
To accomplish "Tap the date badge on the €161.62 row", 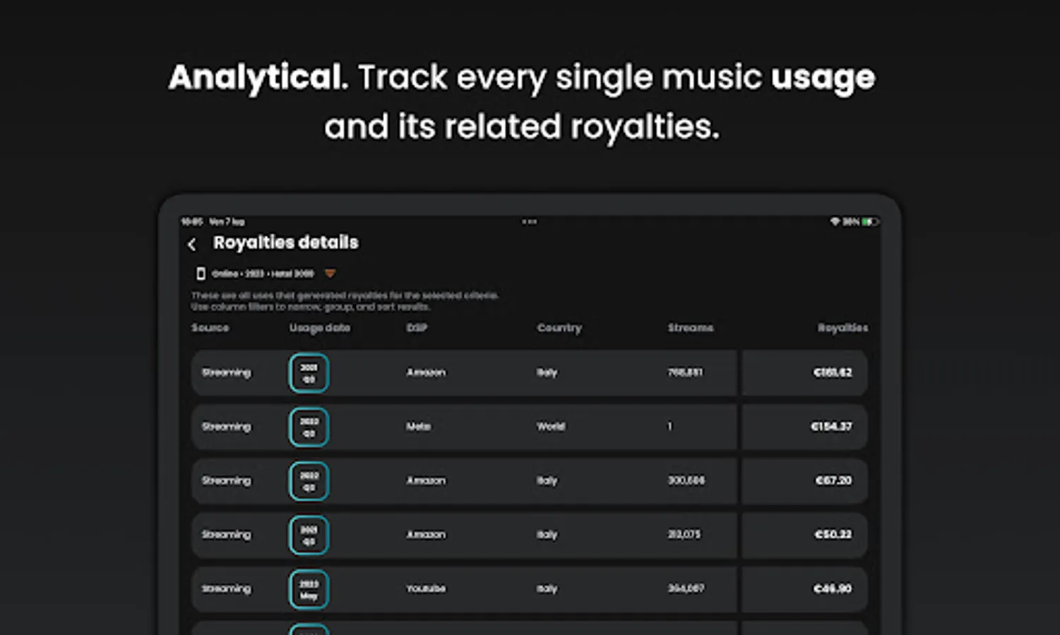I will (x=309, y=373).
